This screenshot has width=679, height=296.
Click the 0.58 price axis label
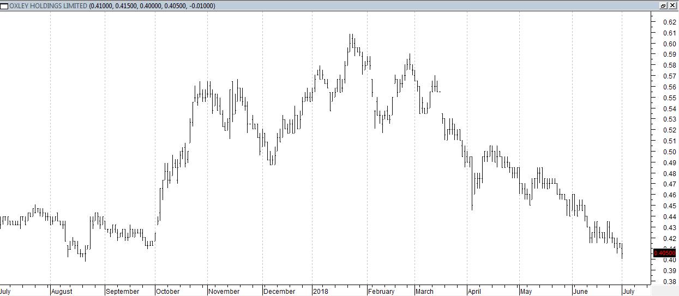tap(669, 65)
